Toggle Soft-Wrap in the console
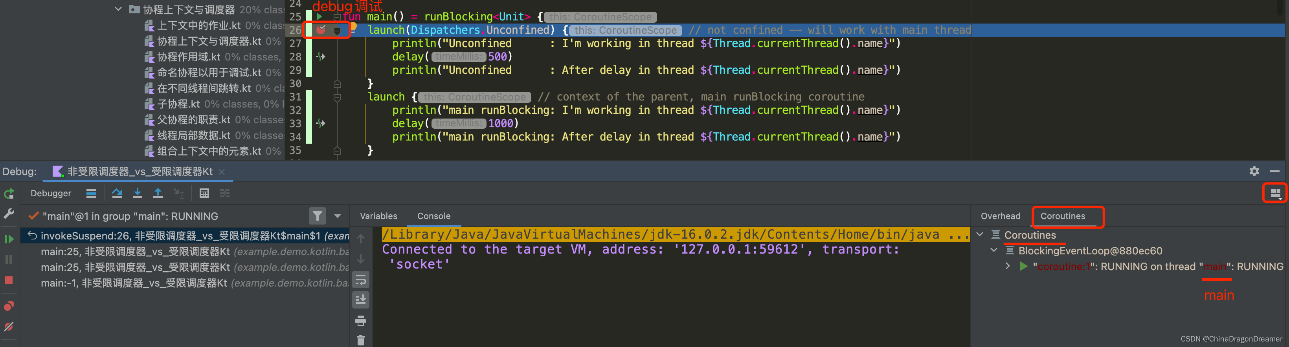Screen dimensions: 1289x347 pyautogui.click(x=361, y=279)
